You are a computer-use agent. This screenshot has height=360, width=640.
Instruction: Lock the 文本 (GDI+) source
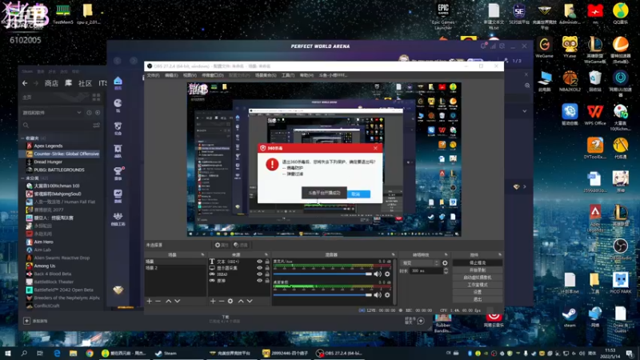(267, 262)
